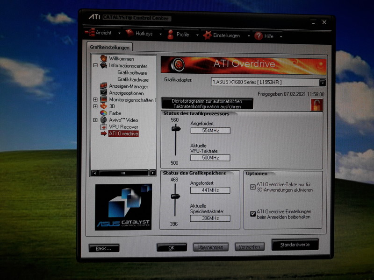374x280 pixels.
Task: Click the VPU Recover icon
Action: pyautogui.click(x=103, y=126)
